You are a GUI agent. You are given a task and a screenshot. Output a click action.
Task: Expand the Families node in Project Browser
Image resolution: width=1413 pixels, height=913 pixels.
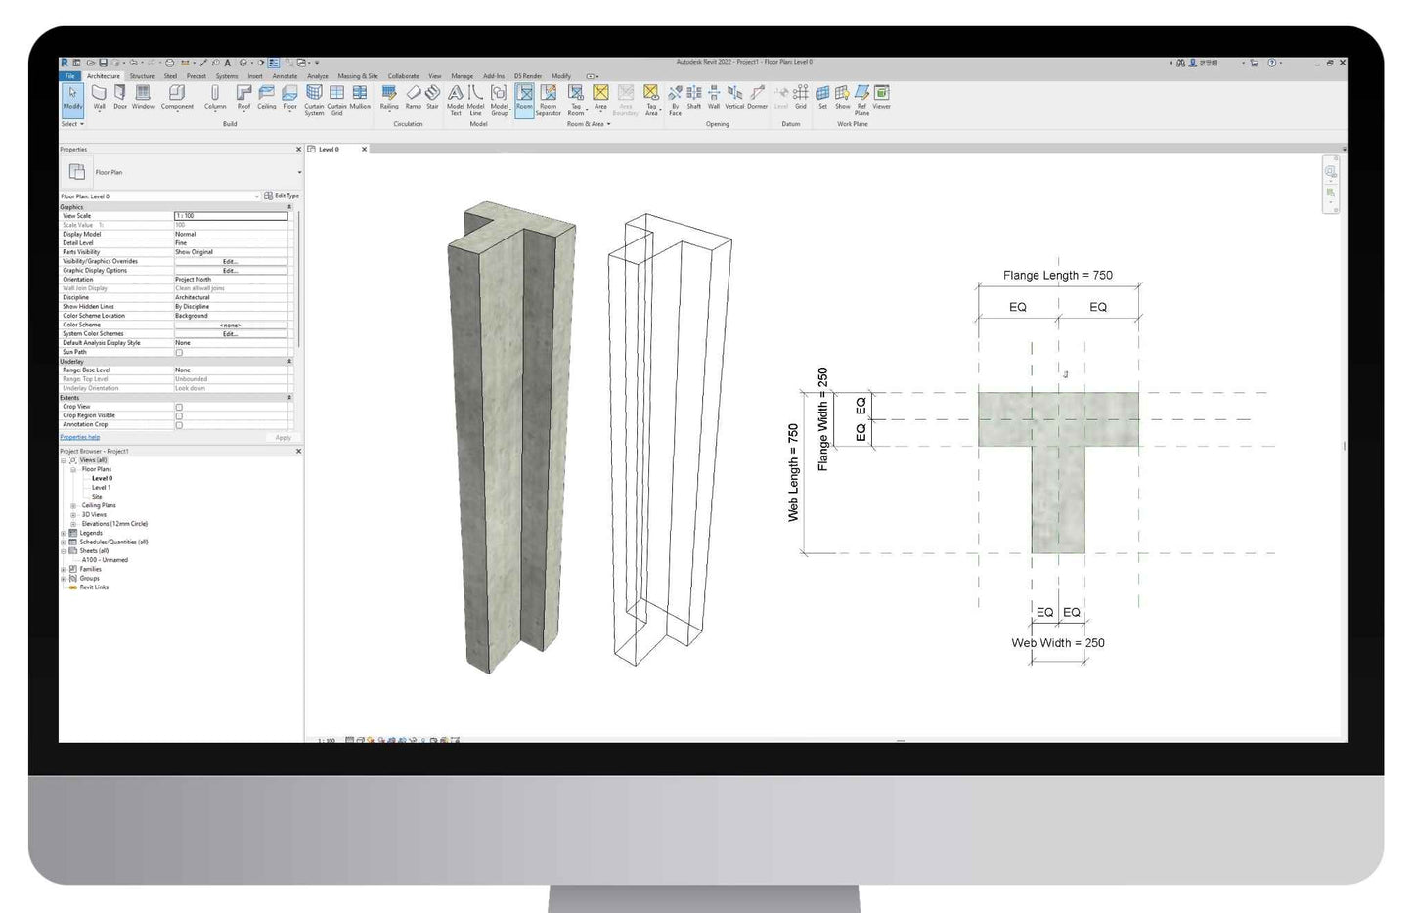coord(64,569)
